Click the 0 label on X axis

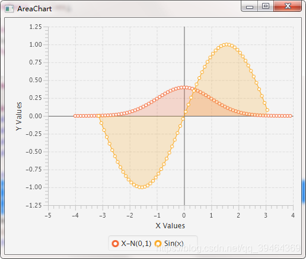coord(184,215)
